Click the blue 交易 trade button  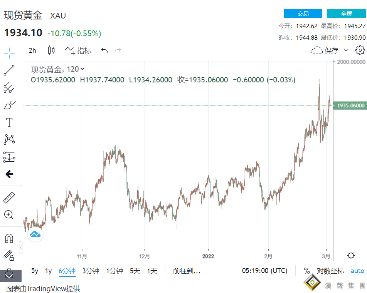[x=303, y=13]
